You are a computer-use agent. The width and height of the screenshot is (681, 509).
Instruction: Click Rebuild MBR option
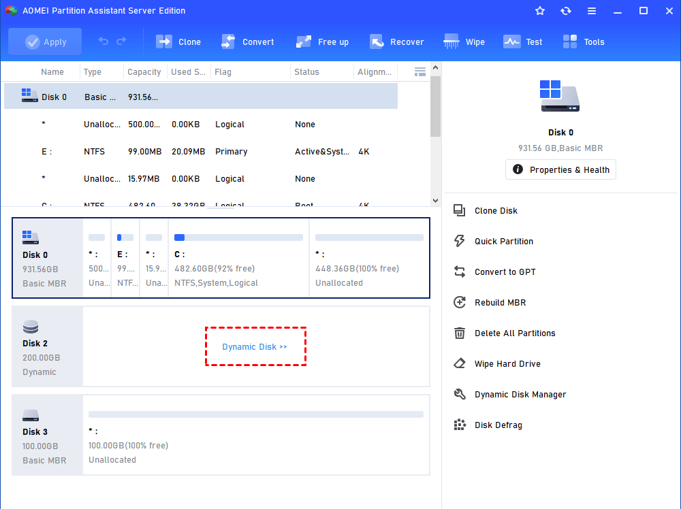[500, 302]
